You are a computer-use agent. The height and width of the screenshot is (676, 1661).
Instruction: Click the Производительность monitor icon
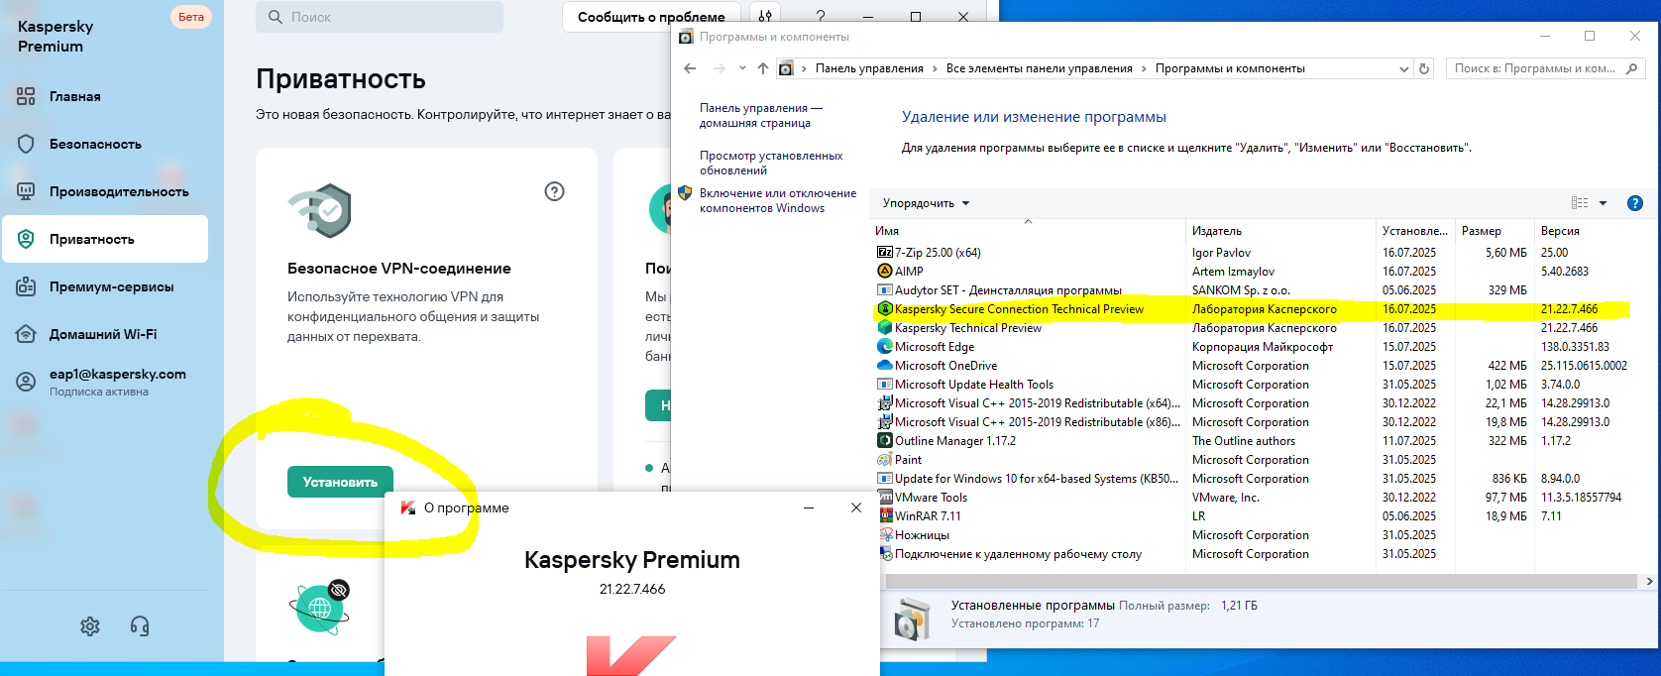click(26, 191)
